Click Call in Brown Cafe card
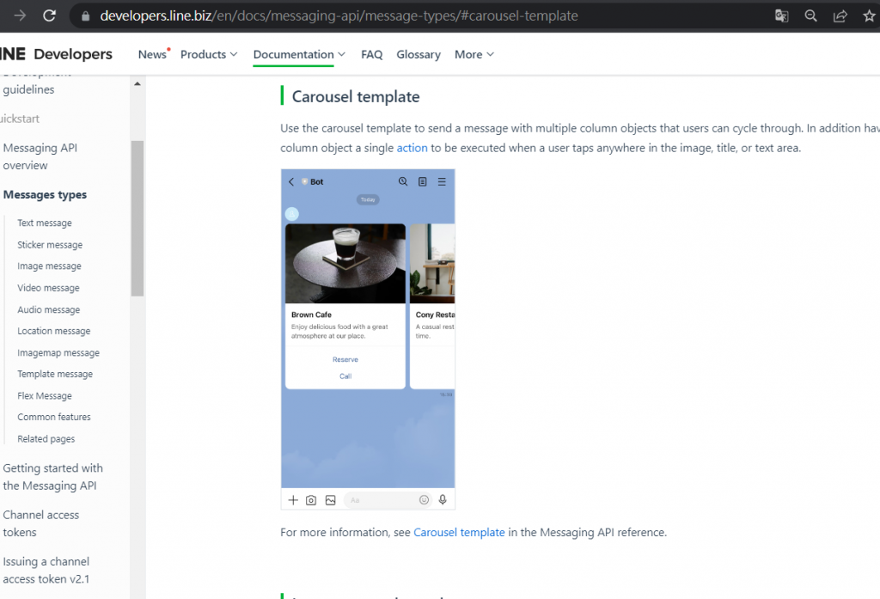This screenshot has height=599, width=880. [345, 376]
